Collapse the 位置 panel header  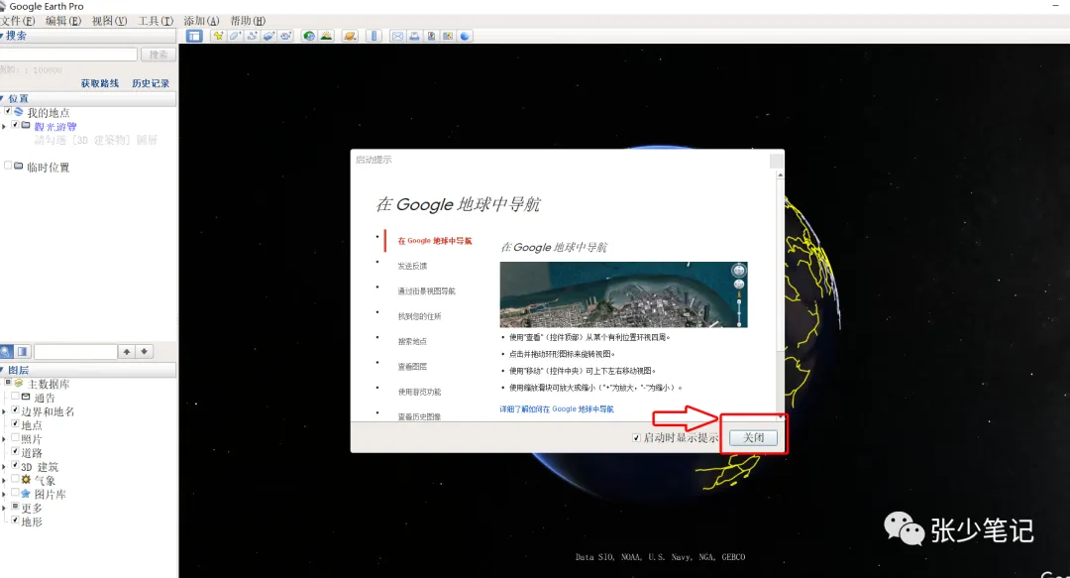point(88,98)
